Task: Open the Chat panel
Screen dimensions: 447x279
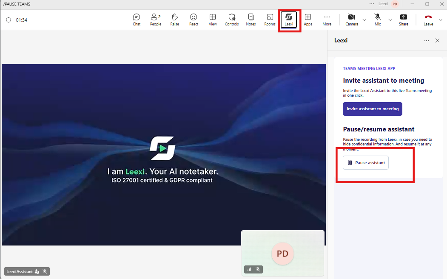Action: [x=137, y=20]
